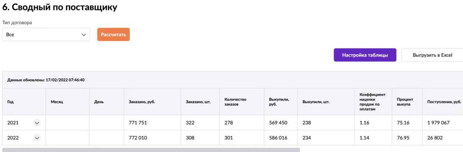Open Настройка таблицы settings
Viewport: 463px width, 152px height.
click(365, 55)
